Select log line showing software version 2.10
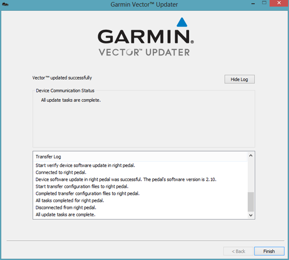Viewport: 289px width, 260px height. point(126,179)
